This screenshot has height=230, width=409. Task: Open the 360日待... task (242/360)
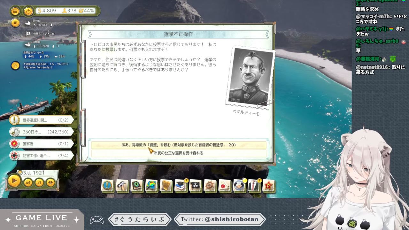42,132
